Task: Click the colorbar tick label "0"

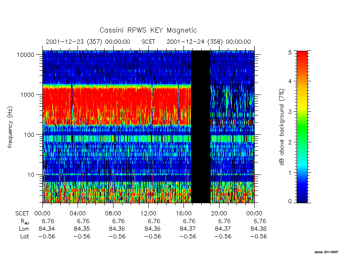Action: [x=290, y=202]
